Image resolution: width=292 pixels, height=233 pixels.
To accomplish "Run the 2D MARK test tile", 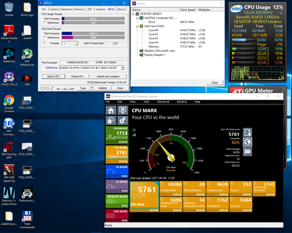I will (x=117, y=172).
